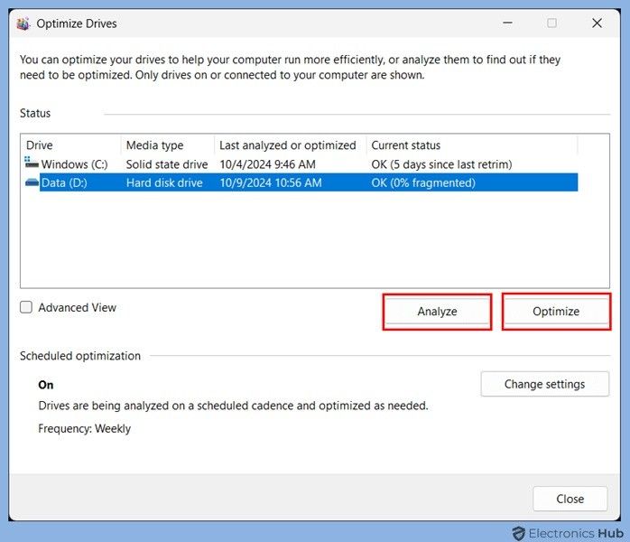Image resolution: width=630 pixels, height=542 pixels.
Task: Sort by the Drive column header
Action: tap(40, 145)
